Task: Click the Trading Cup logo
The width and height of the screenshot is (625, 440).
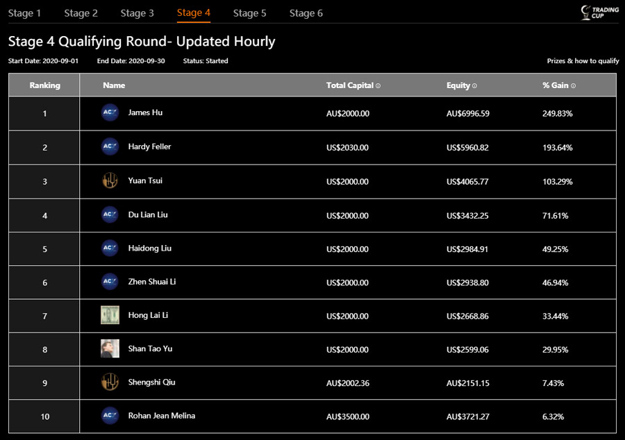Action: point(595,12)
